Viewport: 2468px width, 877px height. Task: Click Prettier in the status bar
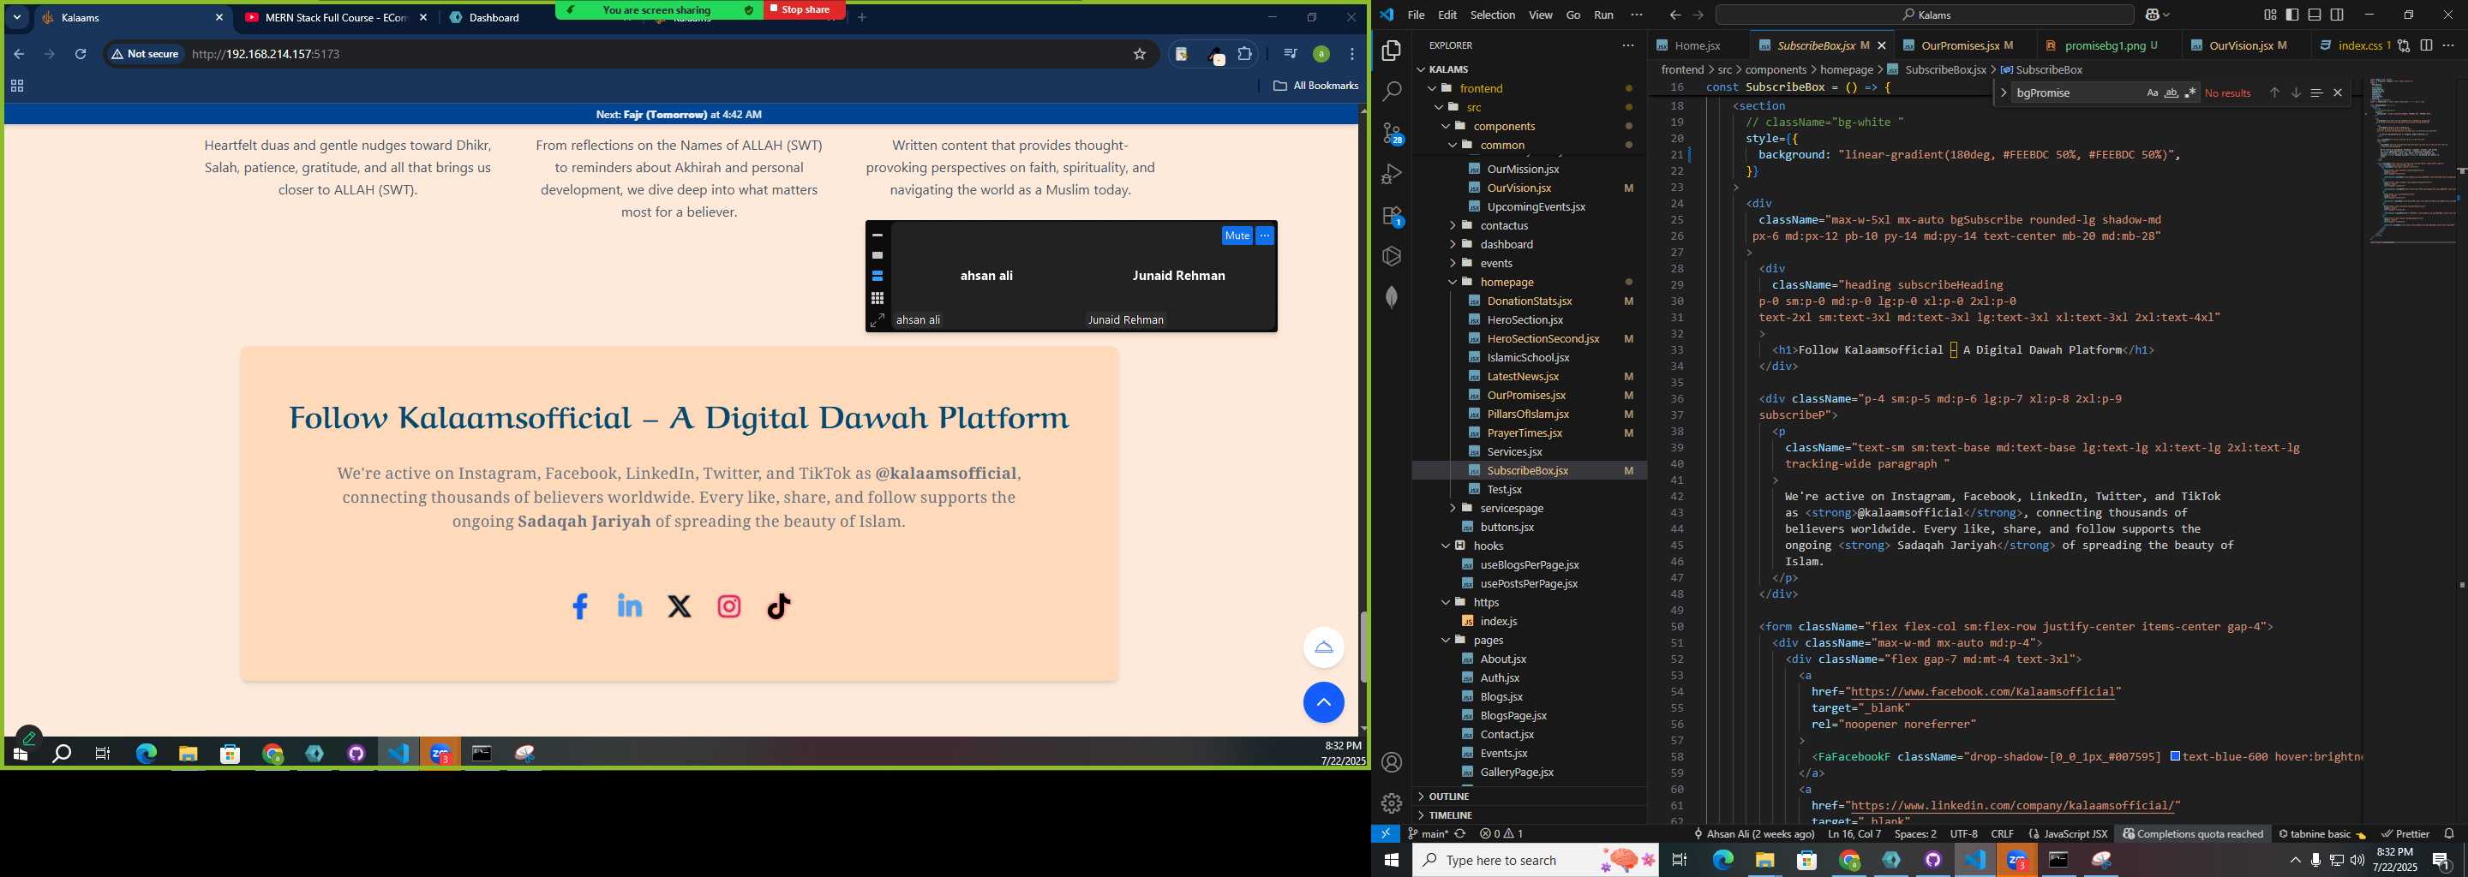point(2405,833)
